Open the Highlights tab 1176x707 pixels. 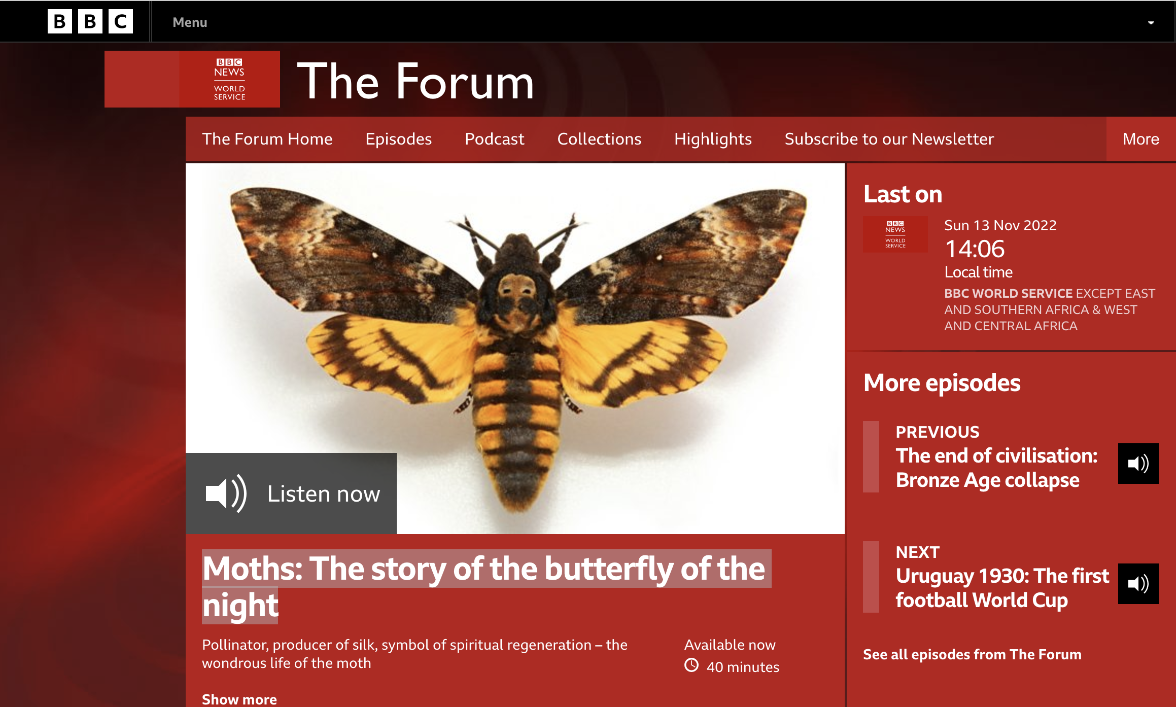click(x=713, y=139)
